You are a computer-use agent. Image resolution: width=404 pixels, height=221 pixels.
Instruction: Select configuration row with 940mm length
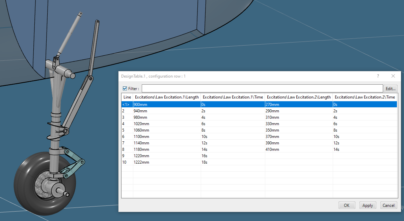140,111
